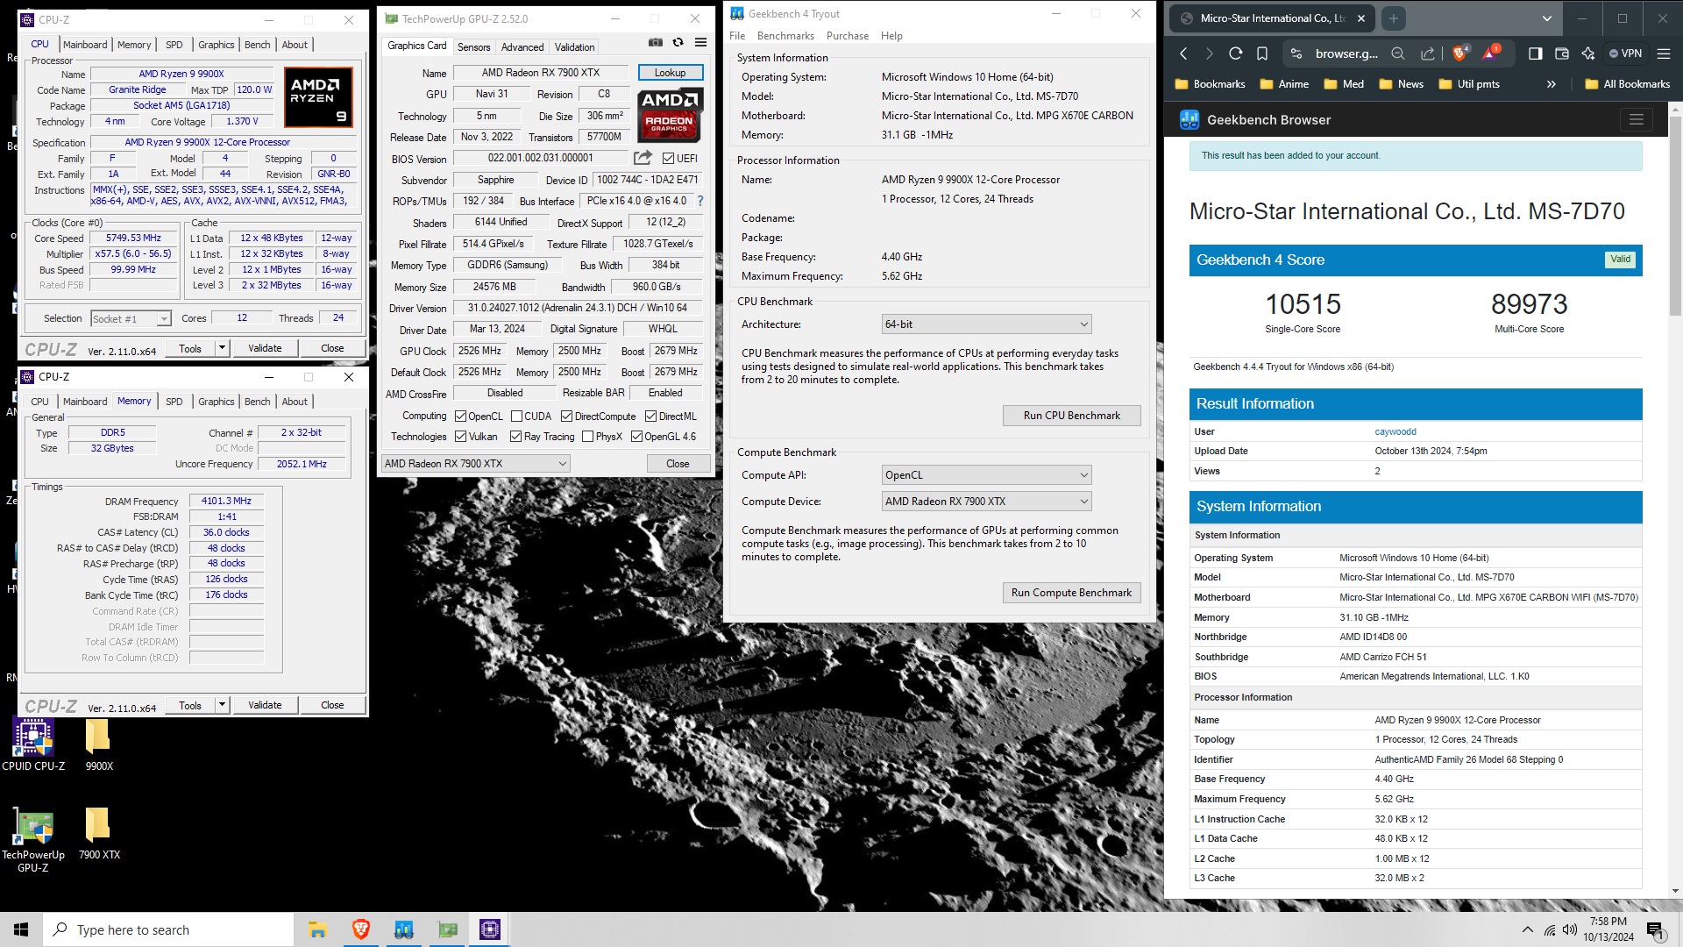1683x947 pixels.
Task: Go back in the browser
Action: pyautogui.click(x=1183, y=53)
